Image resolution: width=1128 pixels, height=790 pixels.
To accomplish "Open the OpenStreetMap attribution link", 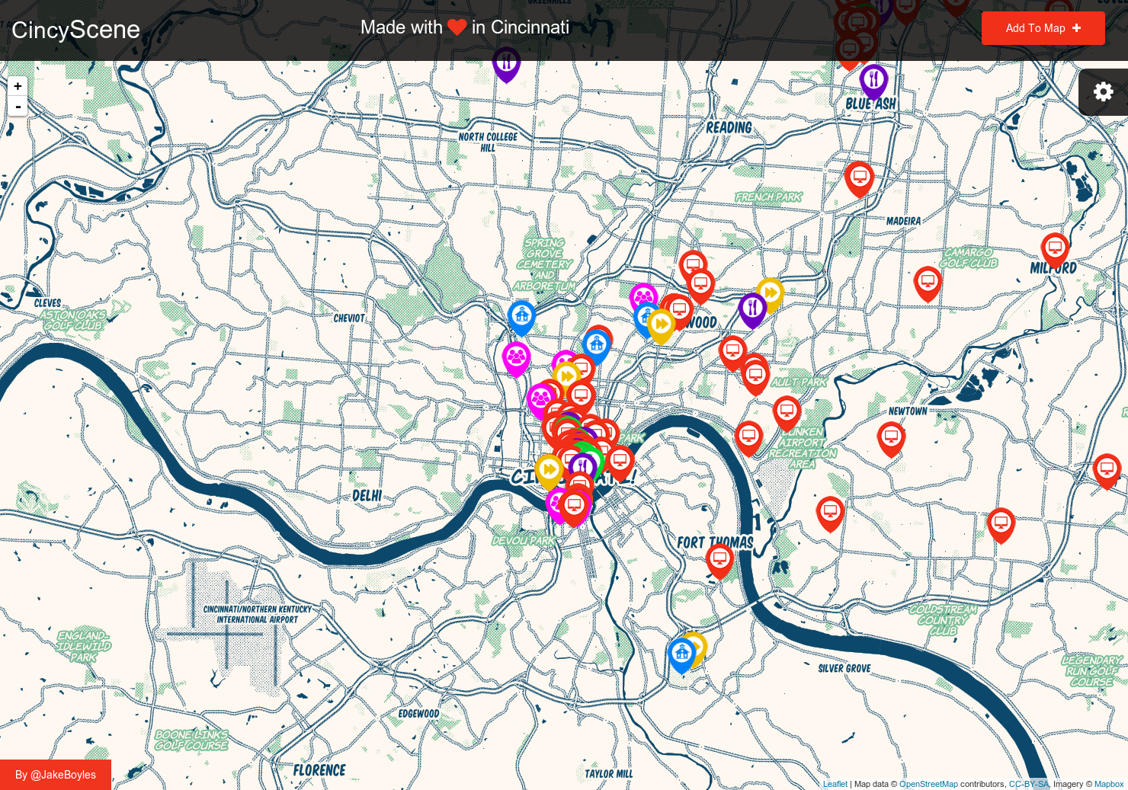I will (x=928, y=784).
